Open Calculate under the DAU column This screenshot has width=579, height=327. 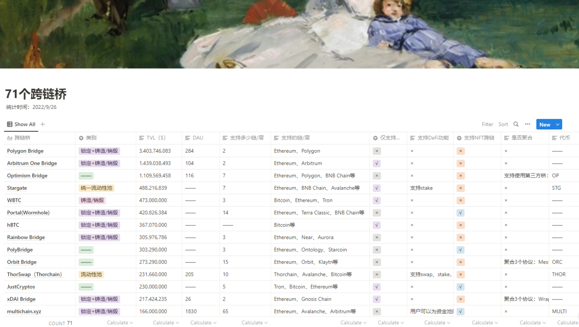[x=203, y=322]
